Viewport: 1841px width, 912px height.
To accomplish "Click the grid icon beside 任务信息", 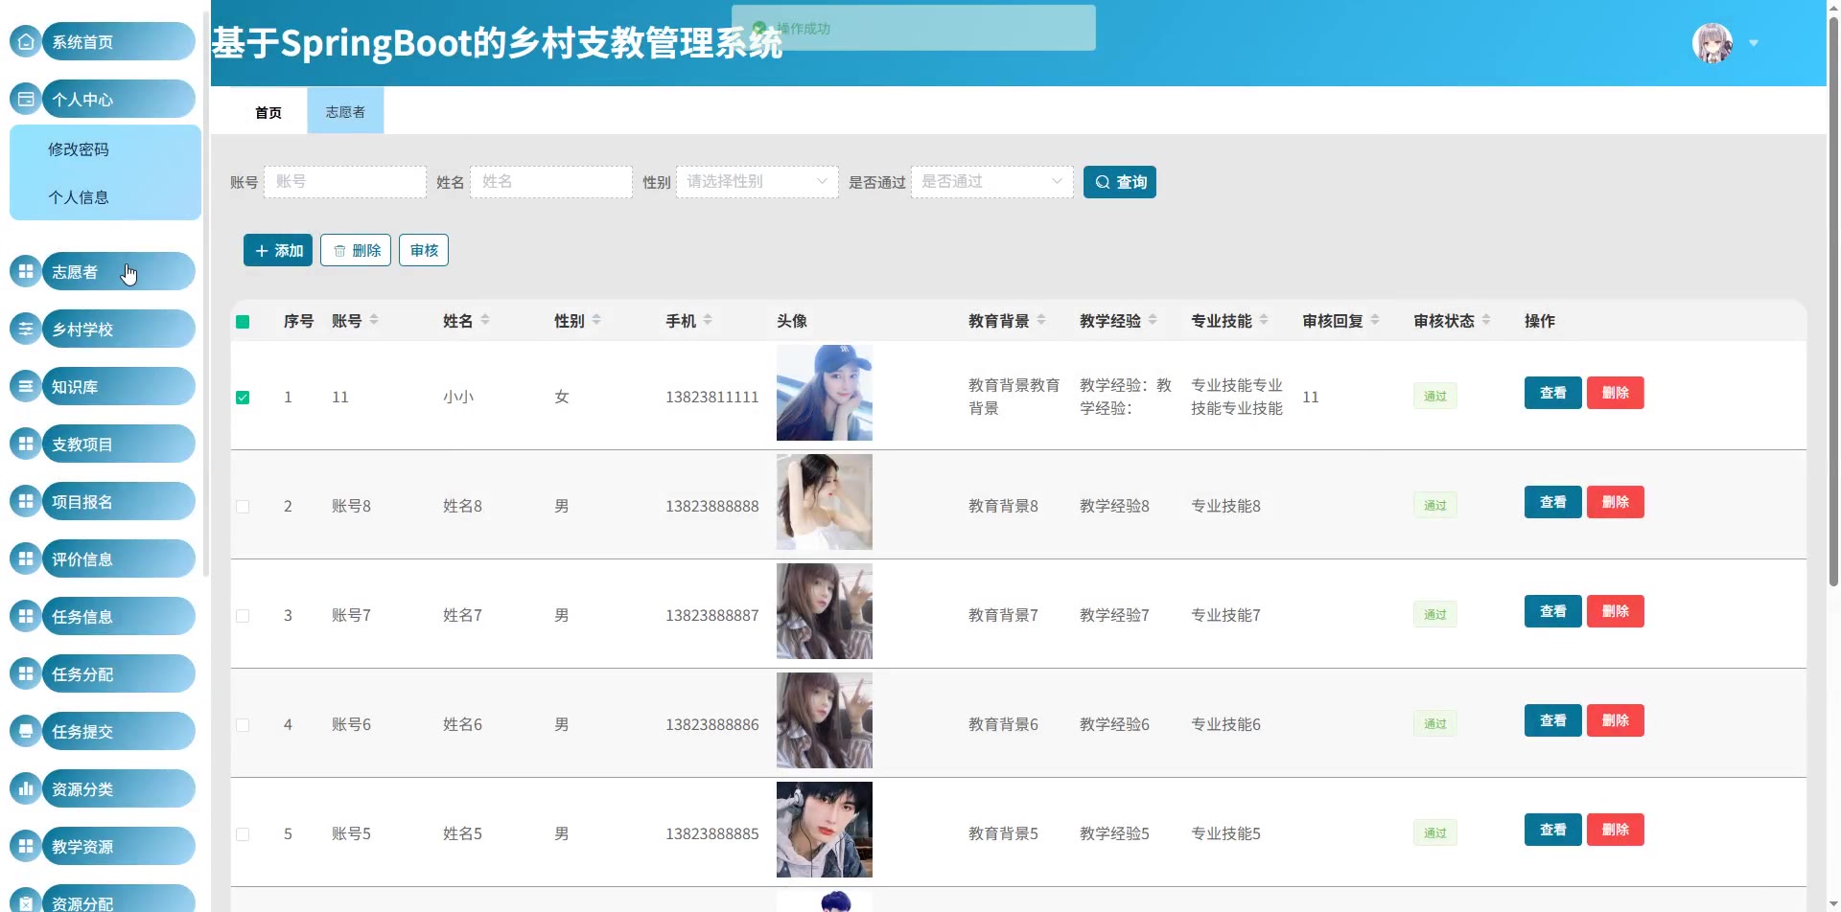I will [x=26, y=616].
